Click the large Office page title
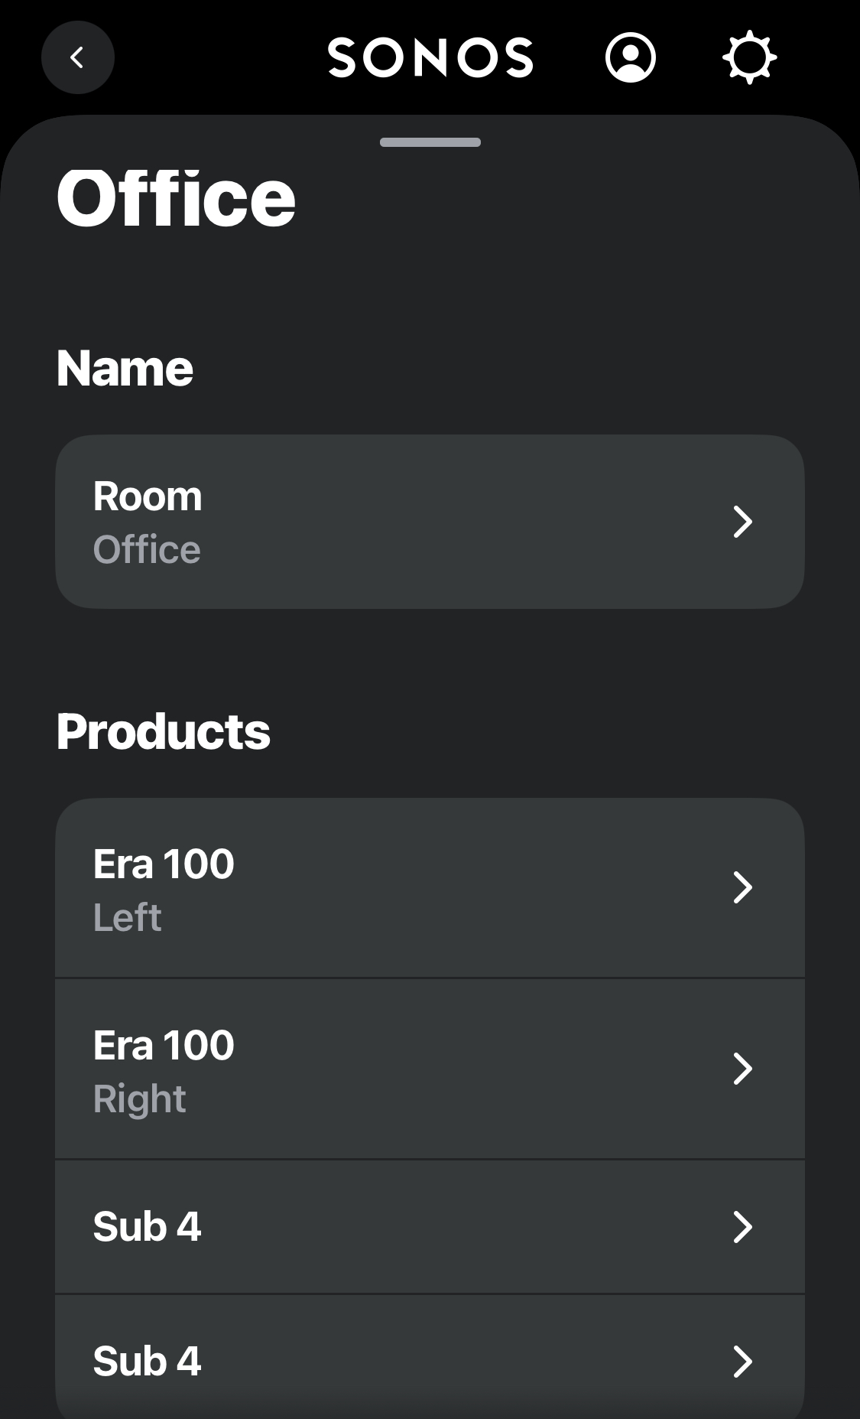The image size is (860, 1419). pyautogui.click(x=176, y=199)
